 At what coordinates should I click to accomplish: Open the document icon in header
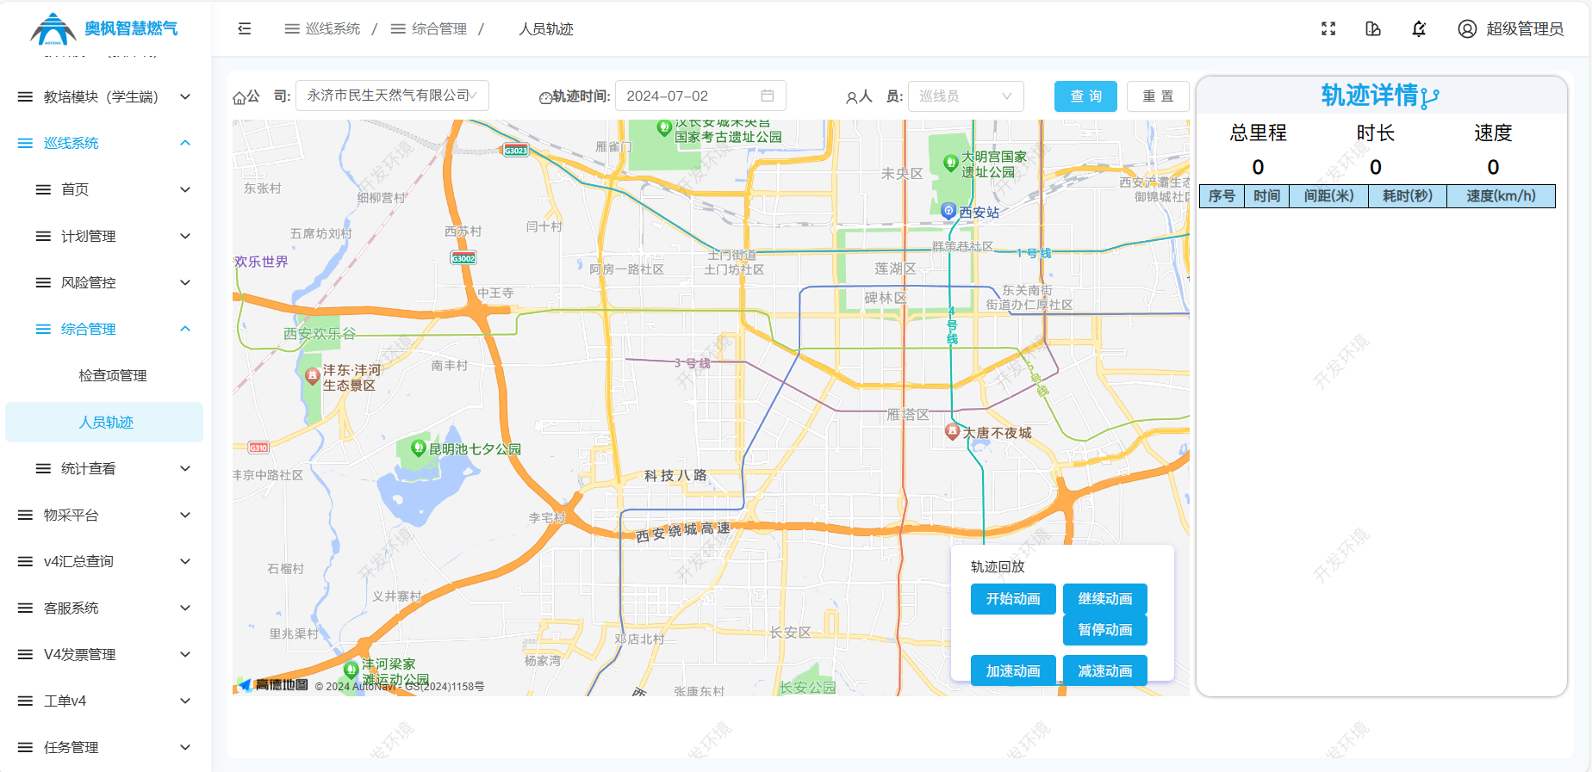(x=1373, y=28)
